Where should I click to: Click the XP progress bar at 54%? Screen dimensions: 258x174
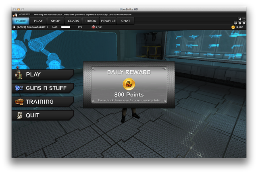click(69, 27)
